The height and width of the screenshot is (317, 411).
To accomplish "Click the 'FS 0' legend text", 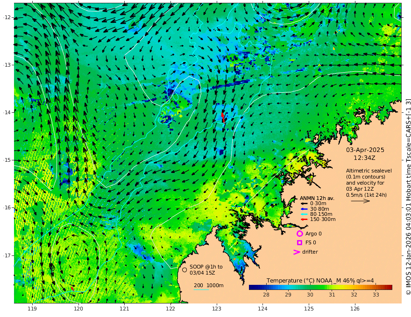I will tap(311, 242).
